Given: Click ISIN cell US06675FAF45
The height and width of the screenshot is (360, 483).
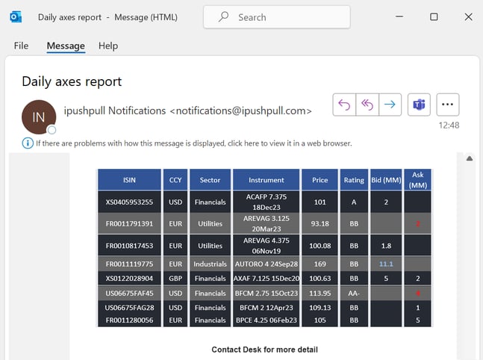Looking at the screenshot, I should coord(129,293).
